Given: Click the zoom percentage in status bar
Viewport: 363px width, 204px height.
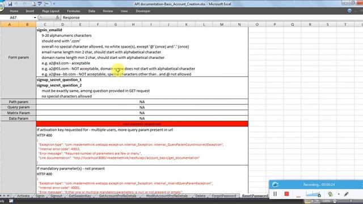Looking at the screenshot, I should 326,202.
